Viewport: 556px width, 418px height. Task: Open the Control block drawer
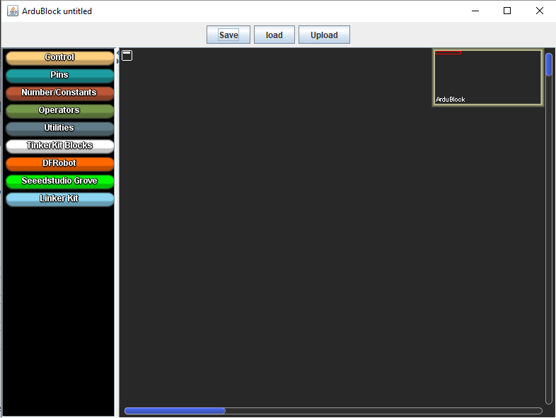[x=59, y=58]
